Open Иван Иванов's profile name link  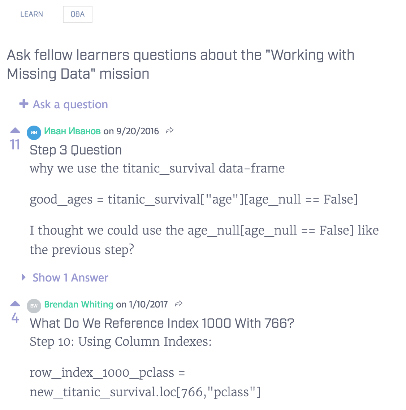point(72,131)
